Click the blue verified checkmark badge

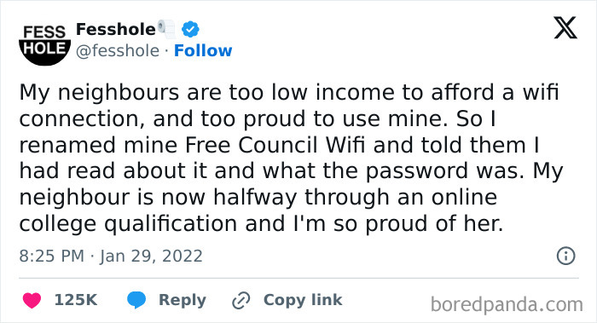[190, 29]
